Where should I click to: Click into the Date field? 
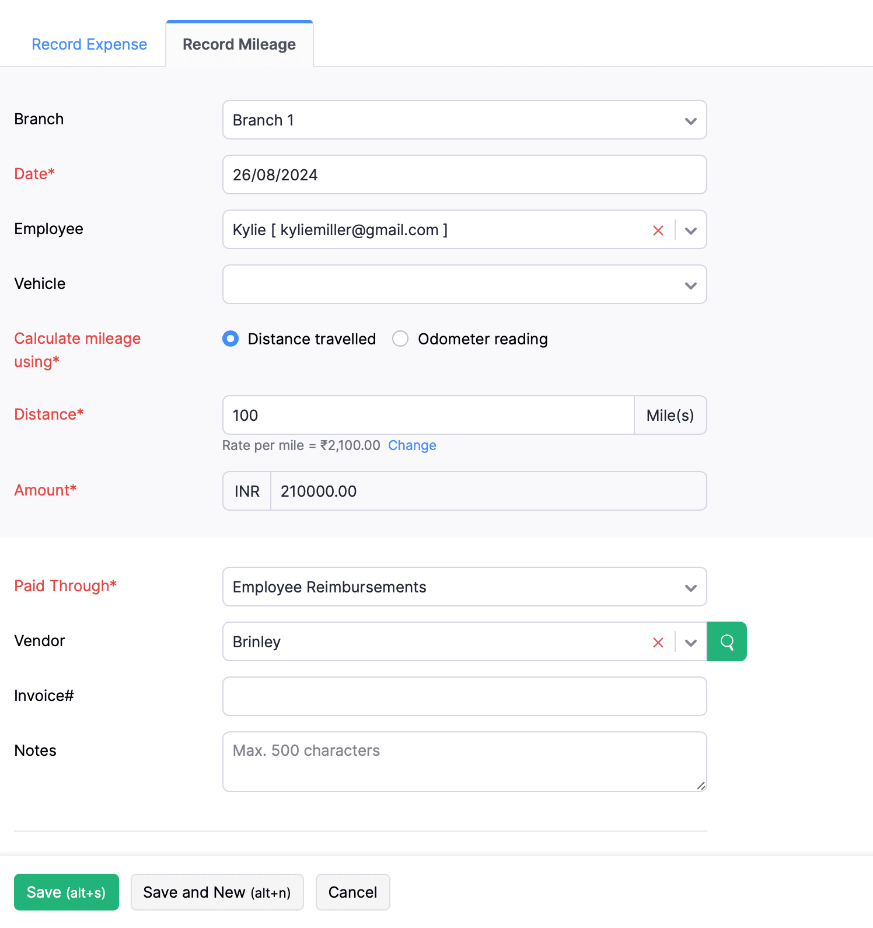point(464,175)
